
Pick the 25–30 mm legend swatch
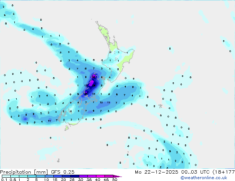click(x=75, y=176)
